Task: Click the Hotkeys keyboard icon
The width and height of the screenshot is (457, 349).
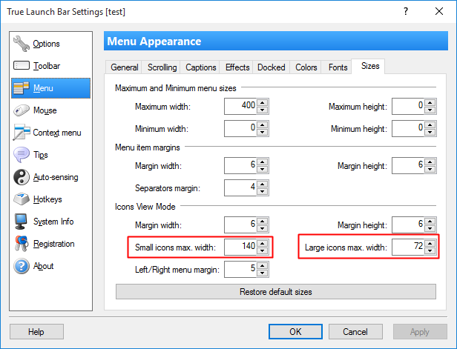Action: pyautogui.click(x=22, y=199)
